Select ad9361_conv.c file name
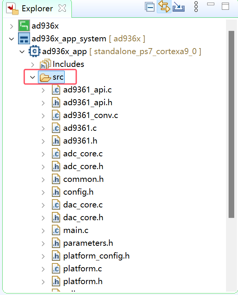Image resolution: width=238 pixels, height=295 pixels. point(91,115)
